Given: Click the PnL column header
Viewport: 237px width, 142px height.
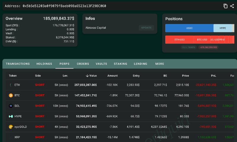Looking at the screenshot, I should (213, 76).
